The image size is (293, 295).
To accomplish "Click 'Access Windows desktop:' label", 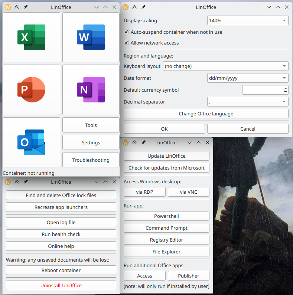I will (x=153, y=181).
